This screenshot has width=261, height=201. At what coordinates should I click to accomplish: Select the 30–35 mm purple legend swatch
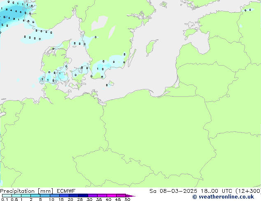tap(92, 196)
